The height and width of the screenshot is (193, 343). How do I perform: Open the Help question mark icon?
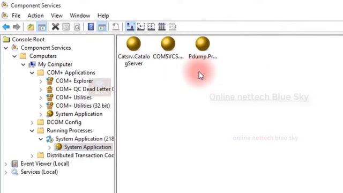pos(91,27)
